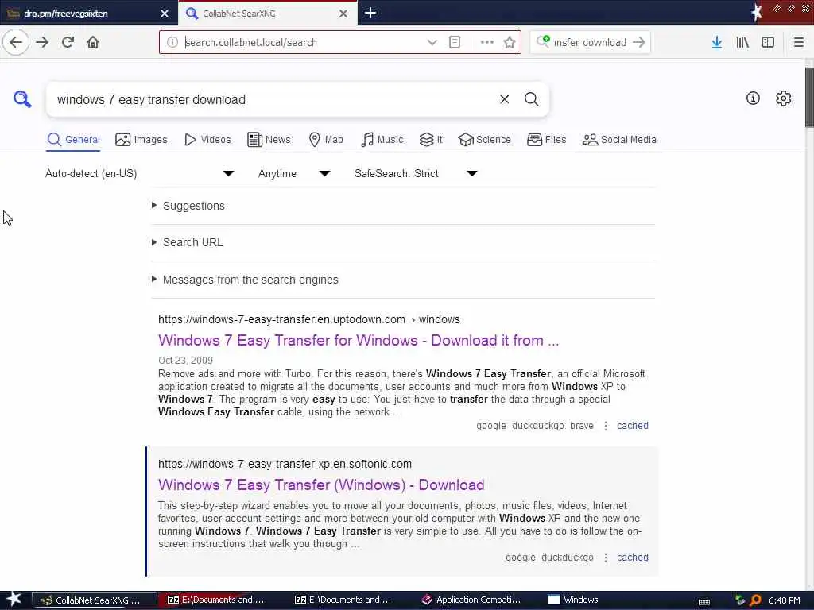Open the Firefox hamburger menu
This screenshot has height=610, width=814.
click(798, 43)
